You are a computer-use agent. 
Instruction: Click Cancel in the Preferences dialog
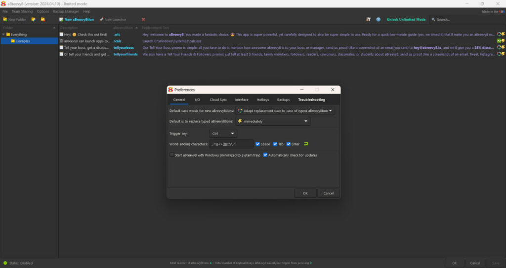pyautogui.click(x=329, y=193)
